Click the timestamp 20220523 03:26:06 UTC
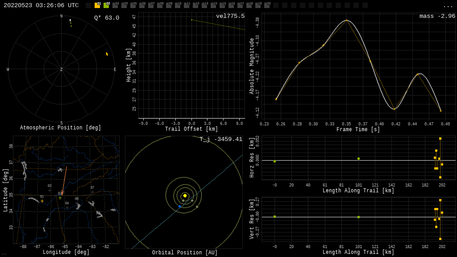 pyautogui.click(x=41, y=5)
